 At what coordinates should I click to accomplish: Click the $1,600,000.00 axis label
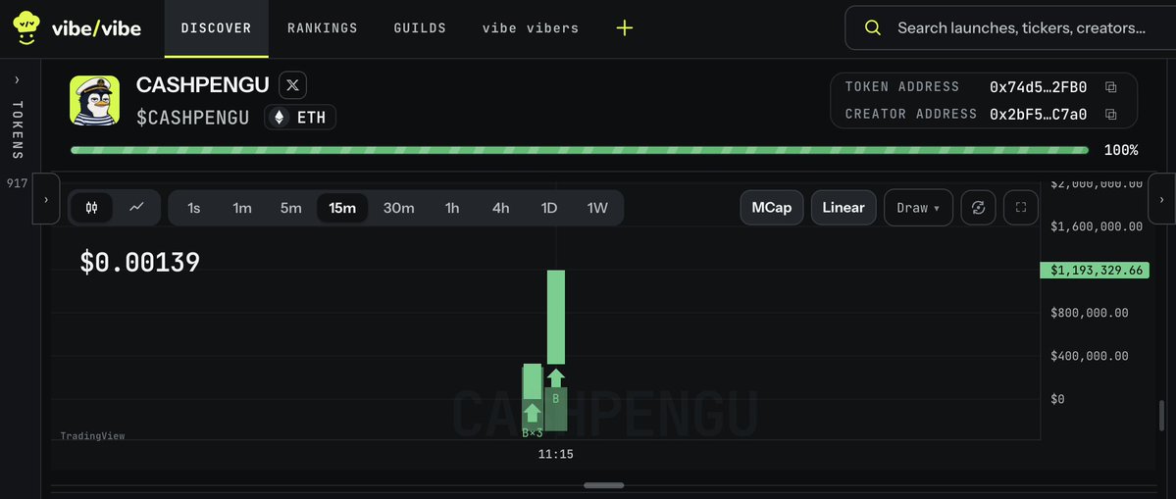click(1097, 226)
